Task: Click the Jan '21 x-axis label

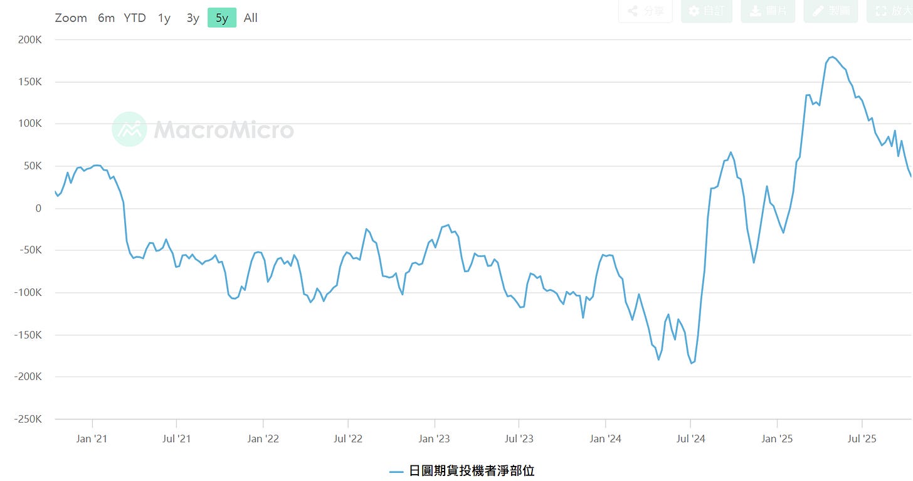Action: coord(92,438)
